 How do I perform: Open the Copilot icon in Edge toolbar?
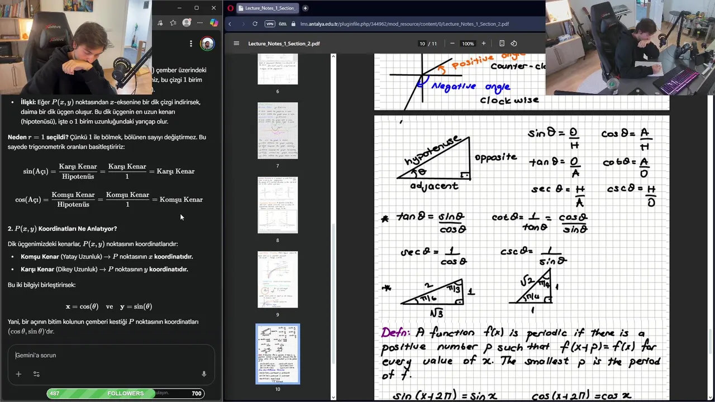[x=214, y=23]
